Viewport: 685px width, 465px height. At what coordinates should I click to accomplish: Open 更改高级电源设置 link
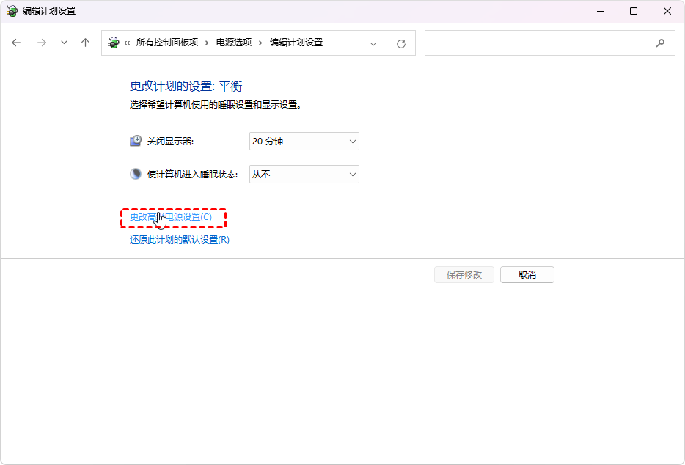pyautogui.click(x=171, y=217)
